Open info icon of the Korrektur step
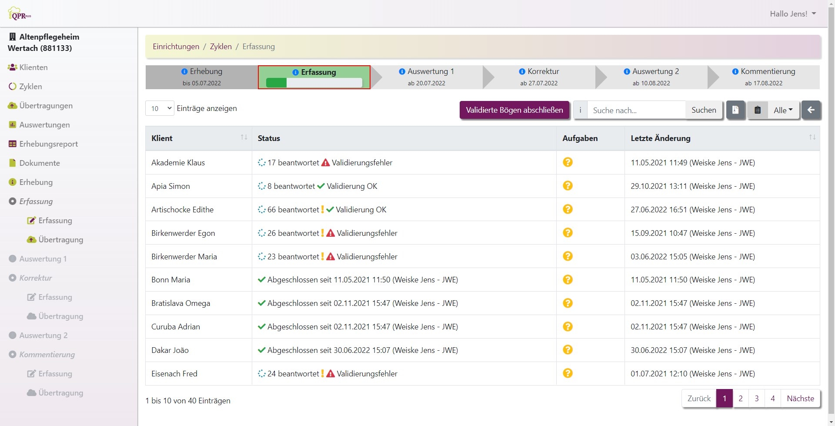835x426 pixels. [522, 71]
